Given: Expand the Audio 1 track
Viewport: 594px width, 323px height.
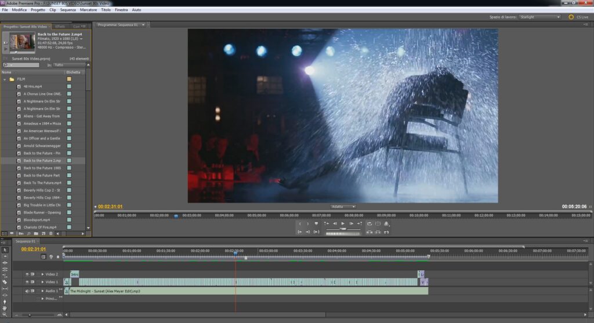Looking at the screenshot, I should coord(42,291).
